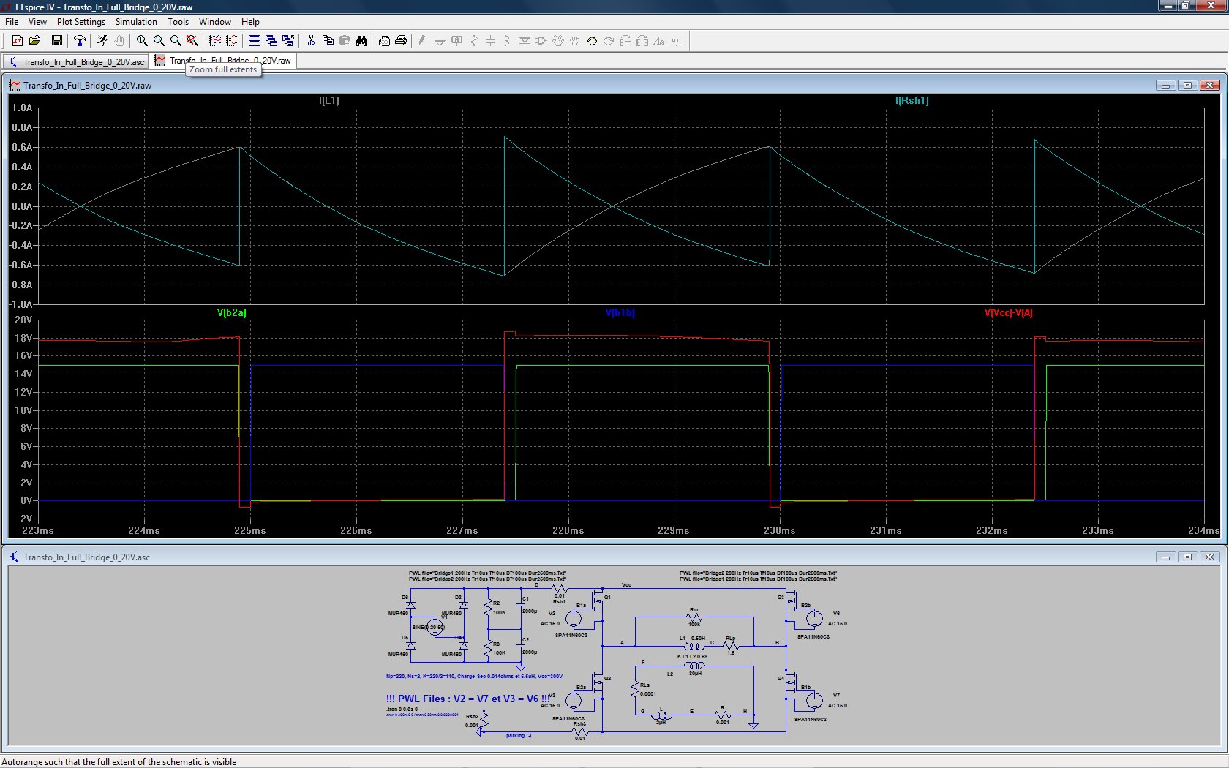This screenshot has width=1229, height=768.
Task: Click the Save disk icon
Action: point(56,41)
